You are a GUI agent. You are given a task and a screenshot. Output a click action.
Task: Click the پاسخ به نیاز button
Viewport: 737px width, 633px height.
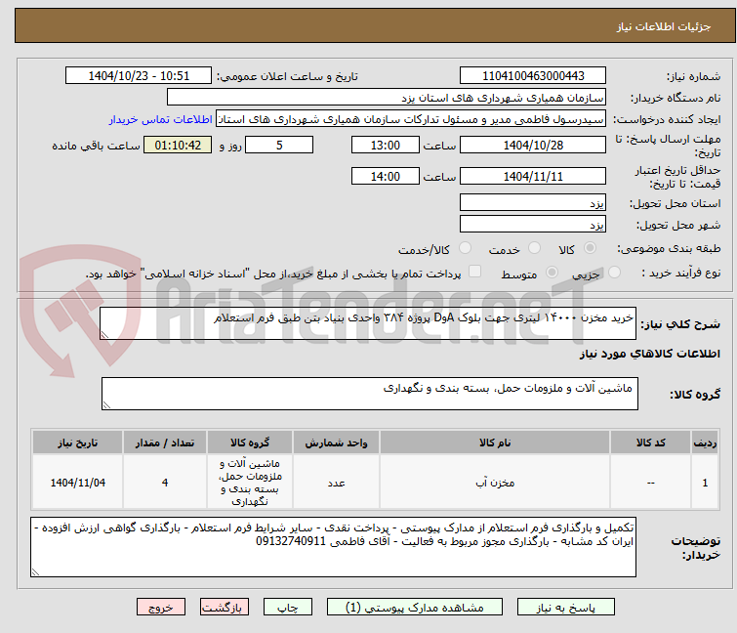(x=565, y=608)
